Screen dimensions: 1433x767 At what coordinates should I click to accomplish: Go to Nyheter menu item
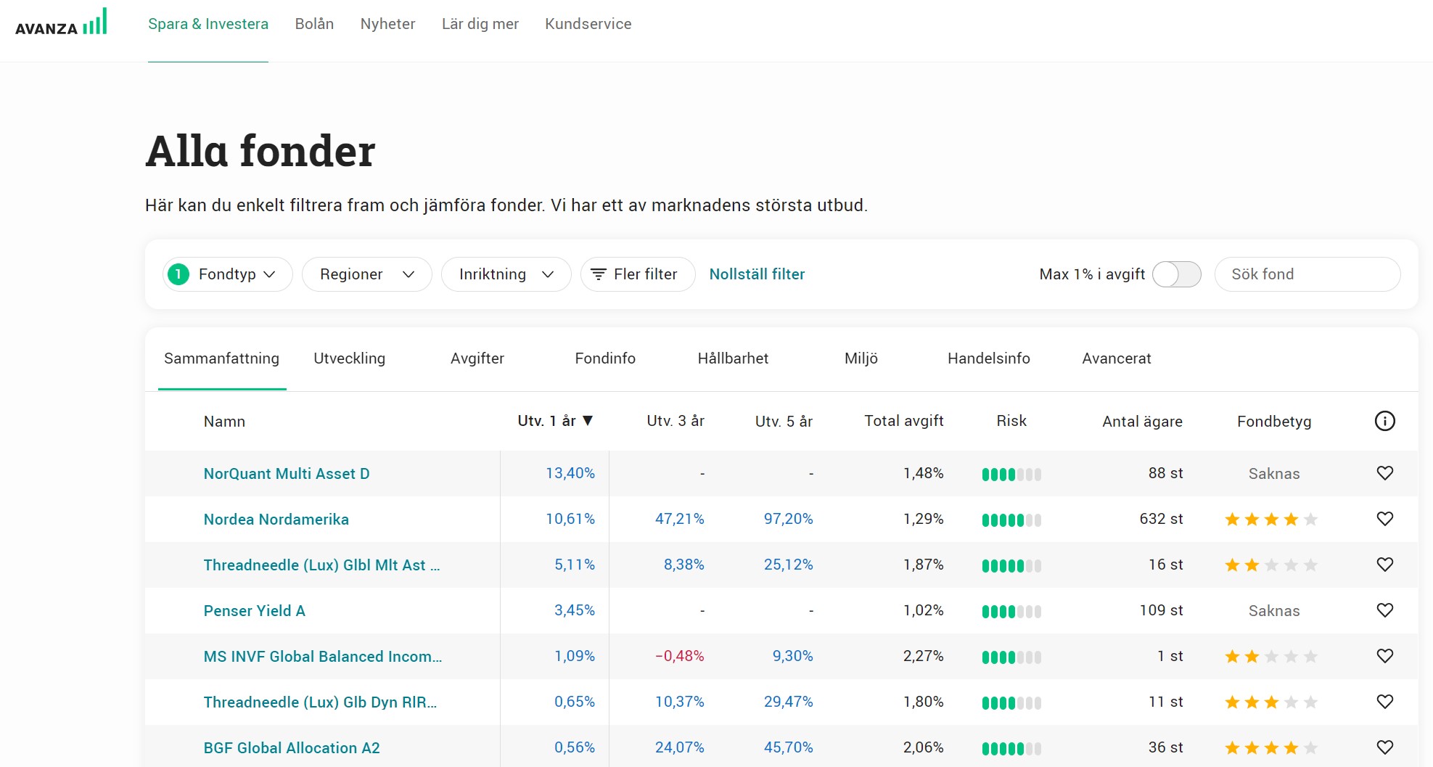tap(387, 24)
